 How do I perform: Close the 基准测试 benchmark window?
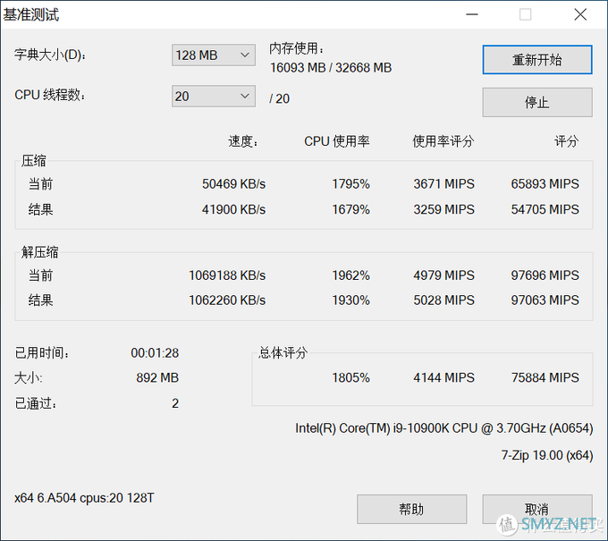(580, 14)
